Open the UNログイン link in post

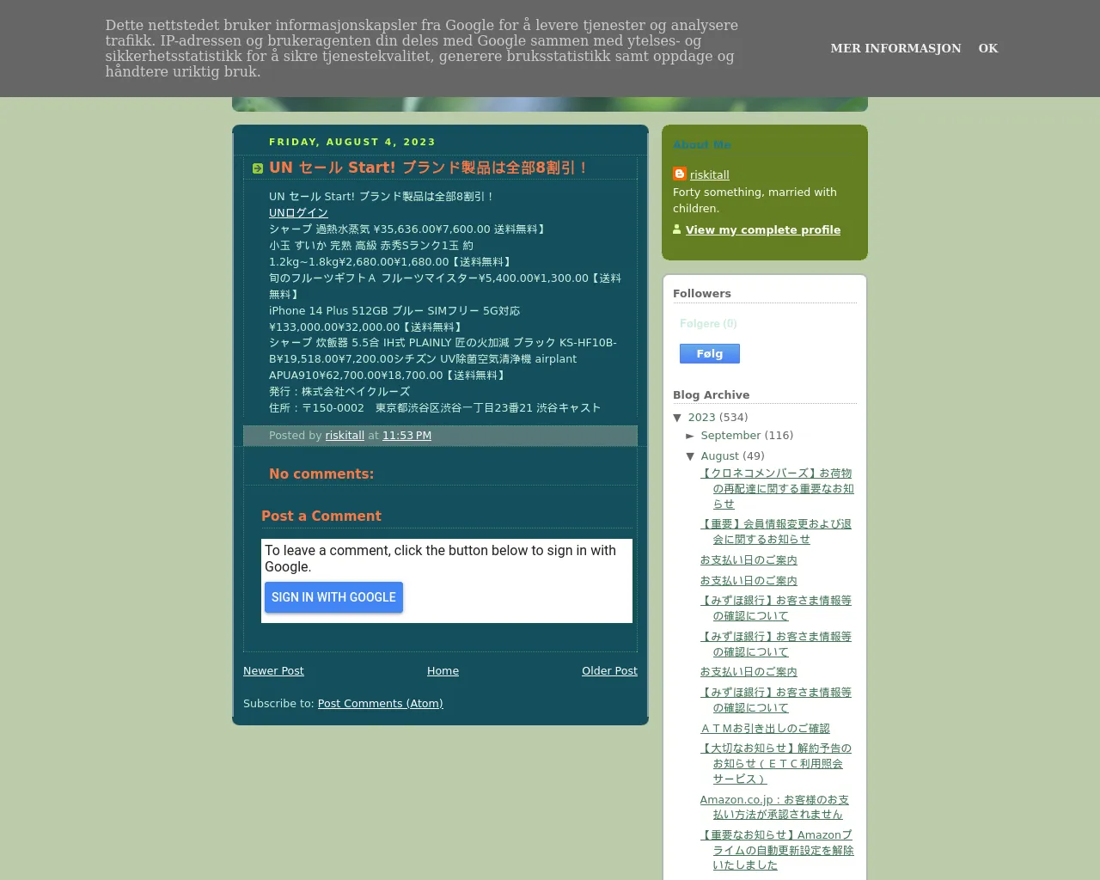pyautogui.click(x=298, y=213)
